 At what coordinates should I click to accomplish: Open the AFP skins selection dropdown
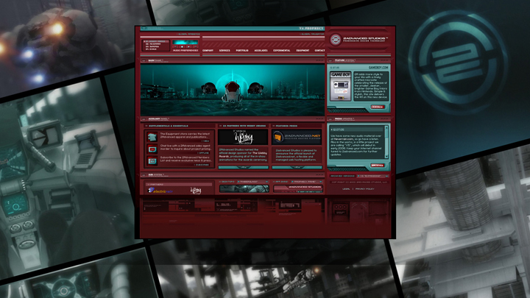coord(306,182)
